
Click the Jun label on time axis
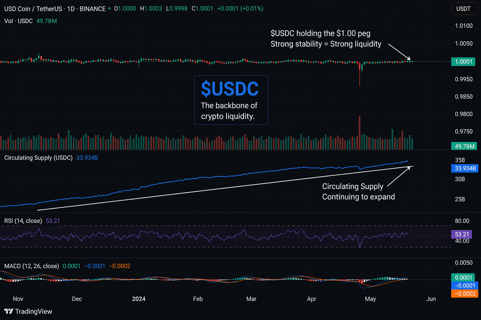coord(431,299)
